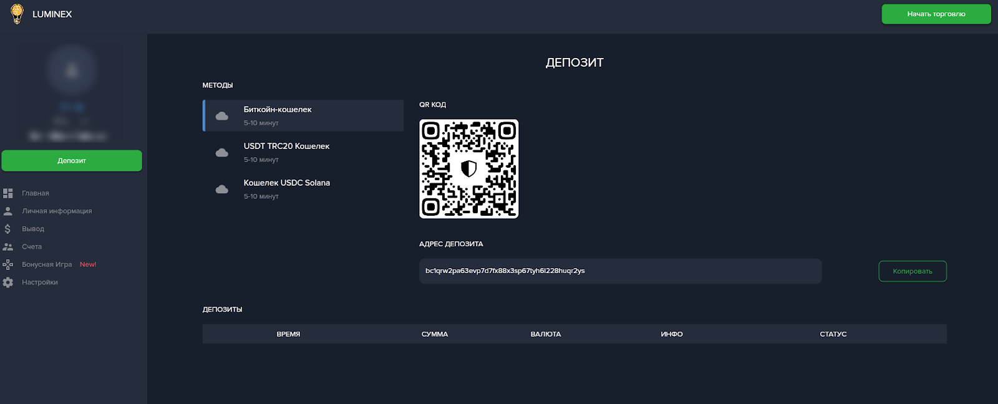This screenshot has width=998, height=404.
Task: Open the Настройки settings page
Action: [40, 282]
